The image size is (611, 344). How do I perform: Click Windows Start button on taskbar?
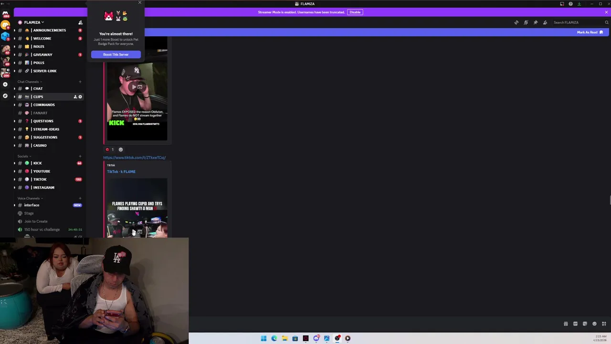click(263, 338)
